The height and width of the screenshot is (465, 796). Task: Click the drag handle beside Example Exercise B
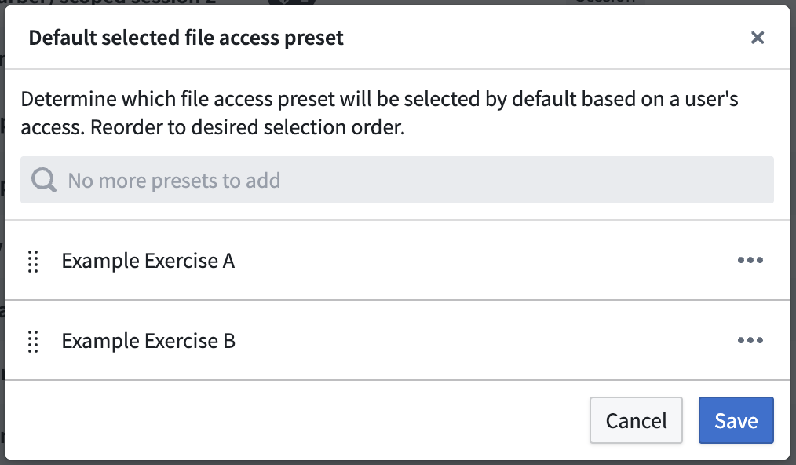click(33, 340)
